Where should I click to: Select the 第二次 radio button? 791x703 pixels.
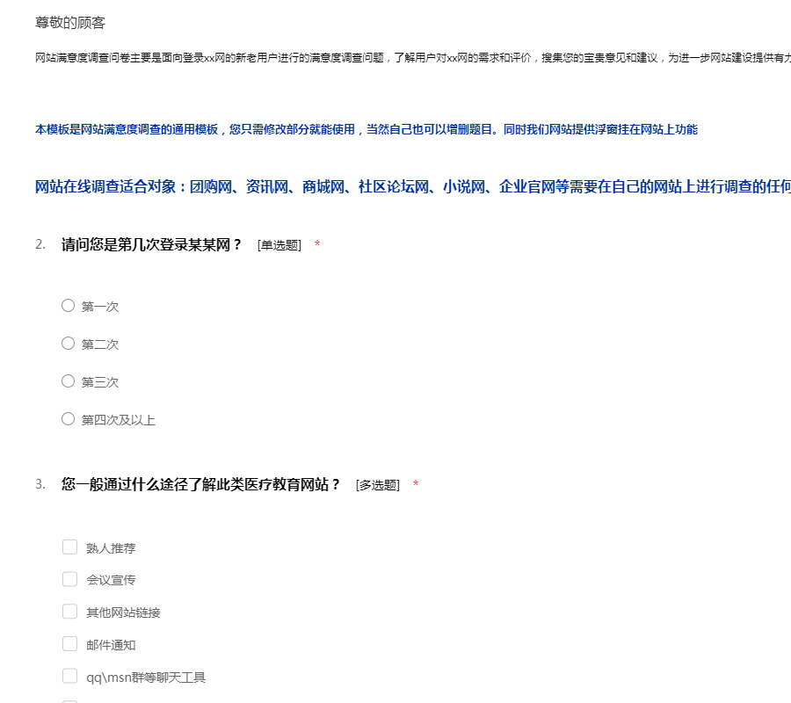click(x=68, y=344)
